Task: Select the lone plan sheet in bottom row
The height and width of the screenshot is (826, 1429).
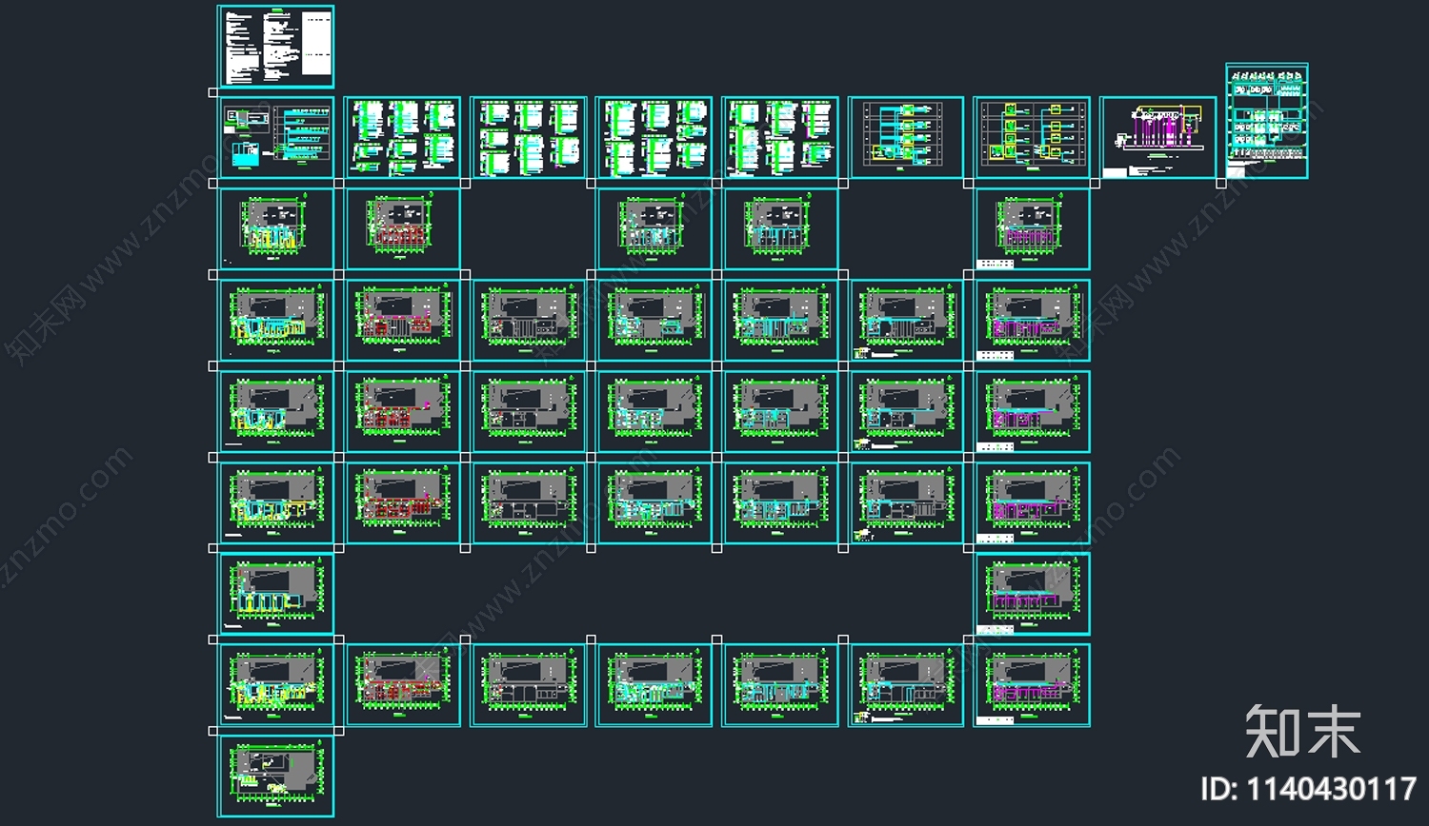Action: point(276,776)
